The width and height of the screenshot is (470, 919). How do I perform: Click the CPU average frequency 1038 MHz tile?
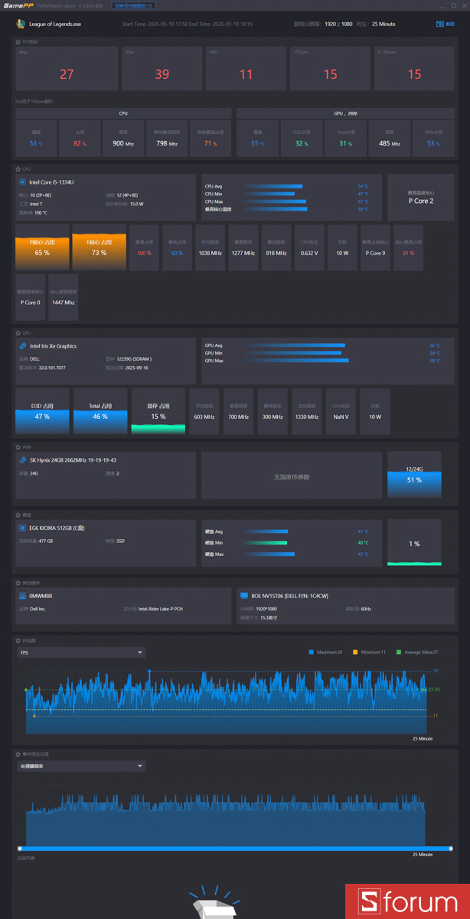click(x=211, y=247)
